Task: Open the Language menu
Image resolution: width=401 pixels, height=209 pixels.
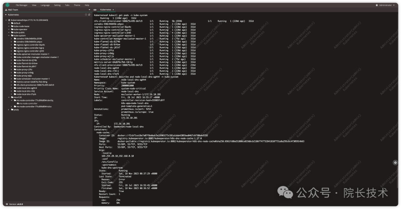Action: coord(45,5)
